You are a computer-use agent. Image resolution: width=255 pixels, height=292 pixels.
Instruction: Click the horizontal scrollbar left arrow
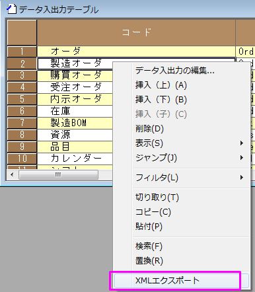tap(12, 175)
